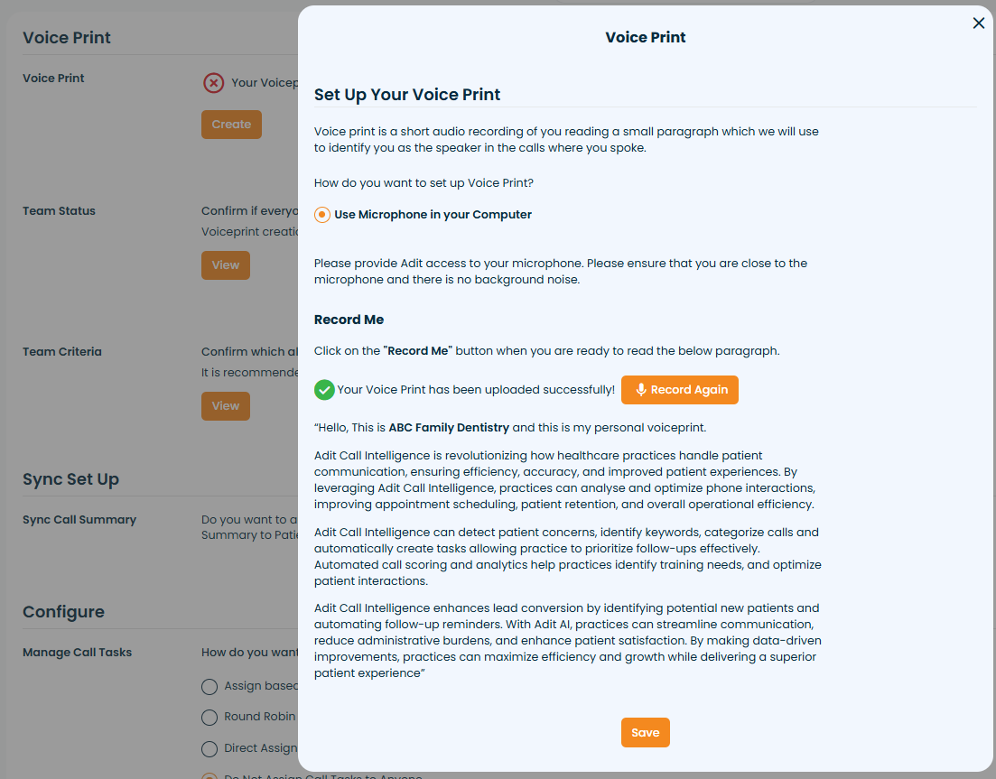The height and width of the screenshot is (779, 996).
Task: Select the 'Assign based' radio option
Action: point(209,686)
